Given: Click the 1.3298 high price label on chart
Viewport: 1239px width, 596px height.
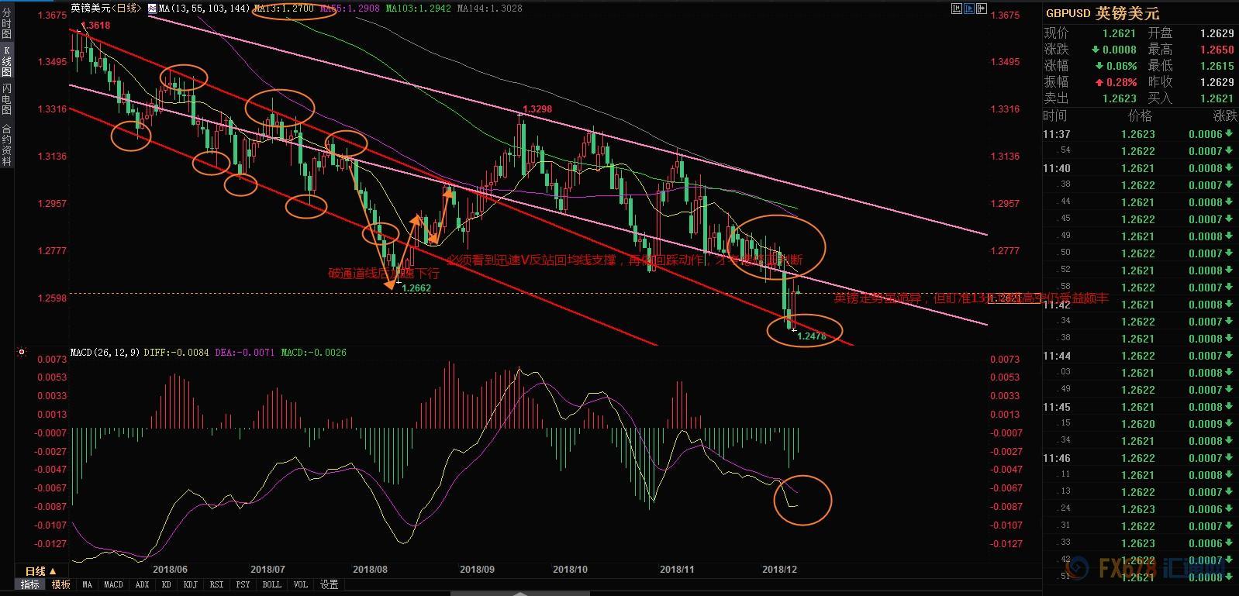Looking at the screenshot, I should pos(537,109).
